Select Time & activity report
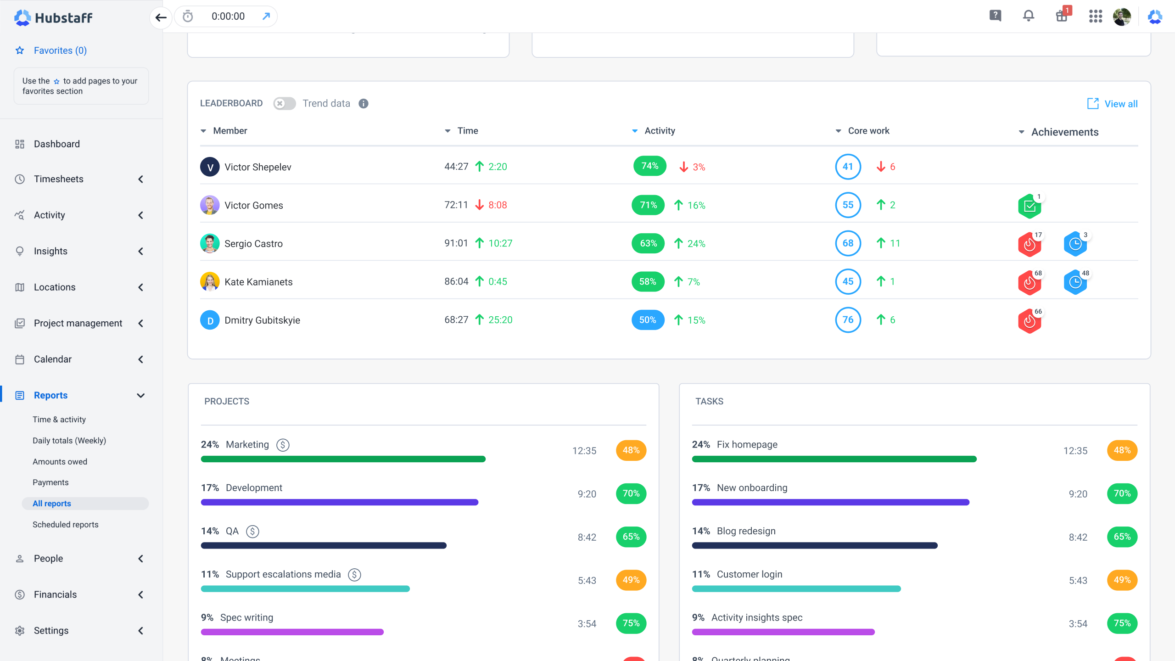The image size is (1175, 661). 59,419
